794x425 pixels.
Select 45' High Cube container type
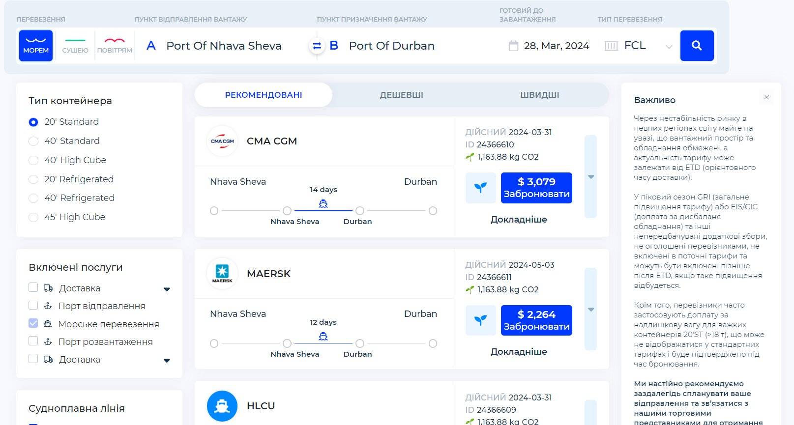(33, 217)
